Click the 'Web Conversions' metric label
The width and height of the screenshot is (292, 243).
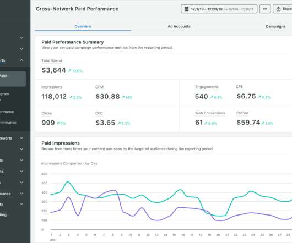pos(210,113)
